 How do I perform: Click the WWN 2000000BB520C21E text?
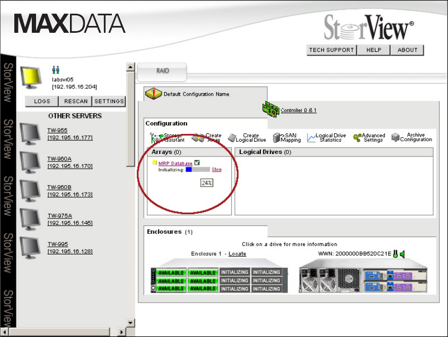point(354,254)
